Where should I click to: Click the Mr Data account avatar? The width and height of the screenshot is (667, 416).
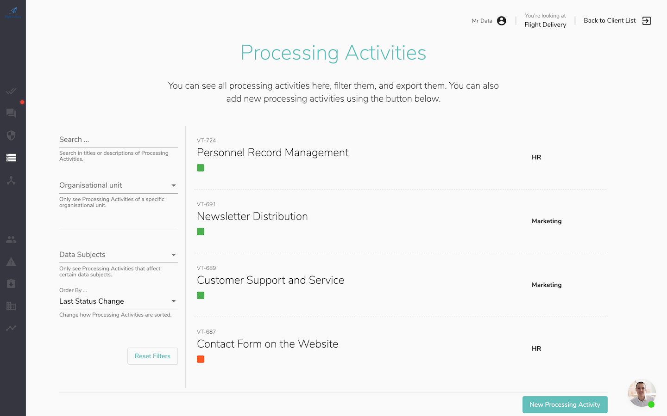[501, 20]
